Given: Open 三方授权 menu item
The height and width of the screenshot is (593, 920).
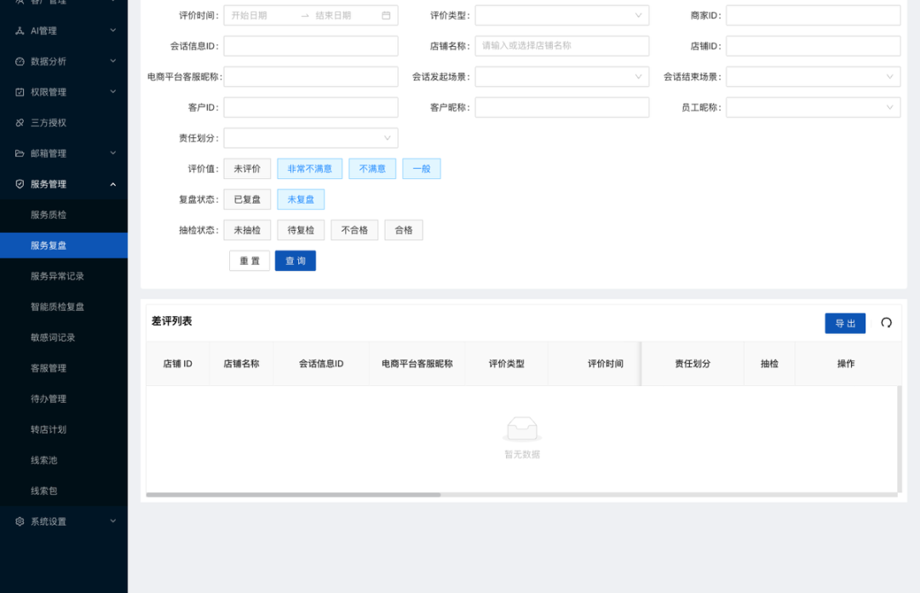Looking at the screenshot, I should coord(64,123).
